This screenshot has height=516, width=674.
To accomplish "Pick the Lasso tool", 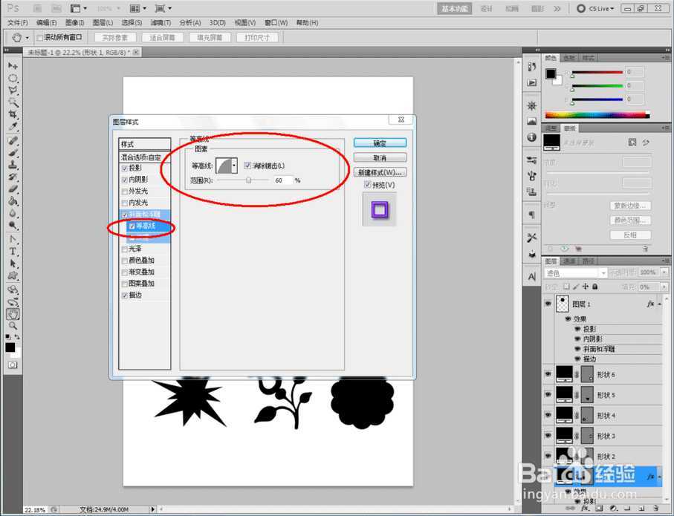I will [x=13, y=91].
